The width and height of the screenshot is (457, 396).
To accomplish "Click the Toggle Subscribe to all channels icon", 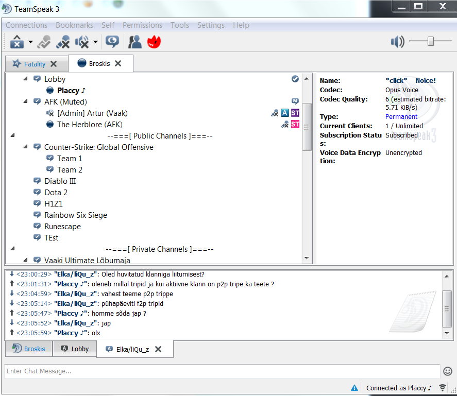I will click(x=44, y=42).
